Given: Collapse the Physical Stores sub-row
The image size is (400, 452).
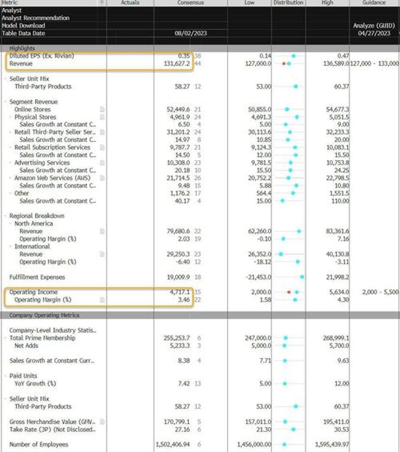Looking at the screenshot, I should pos(11,117).
